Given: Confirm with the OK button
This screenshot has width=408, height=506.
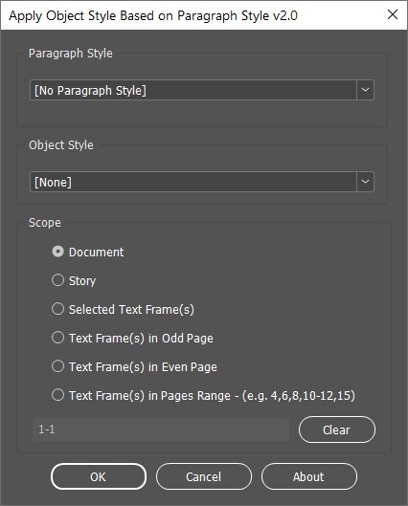Looking at the screenshot, I should 99,476.
